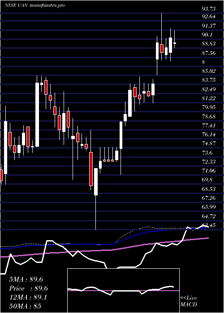This screenshot has height=313, width=224.
Task: Click the <<Live MACD label
Action: [x=189, y=301]
